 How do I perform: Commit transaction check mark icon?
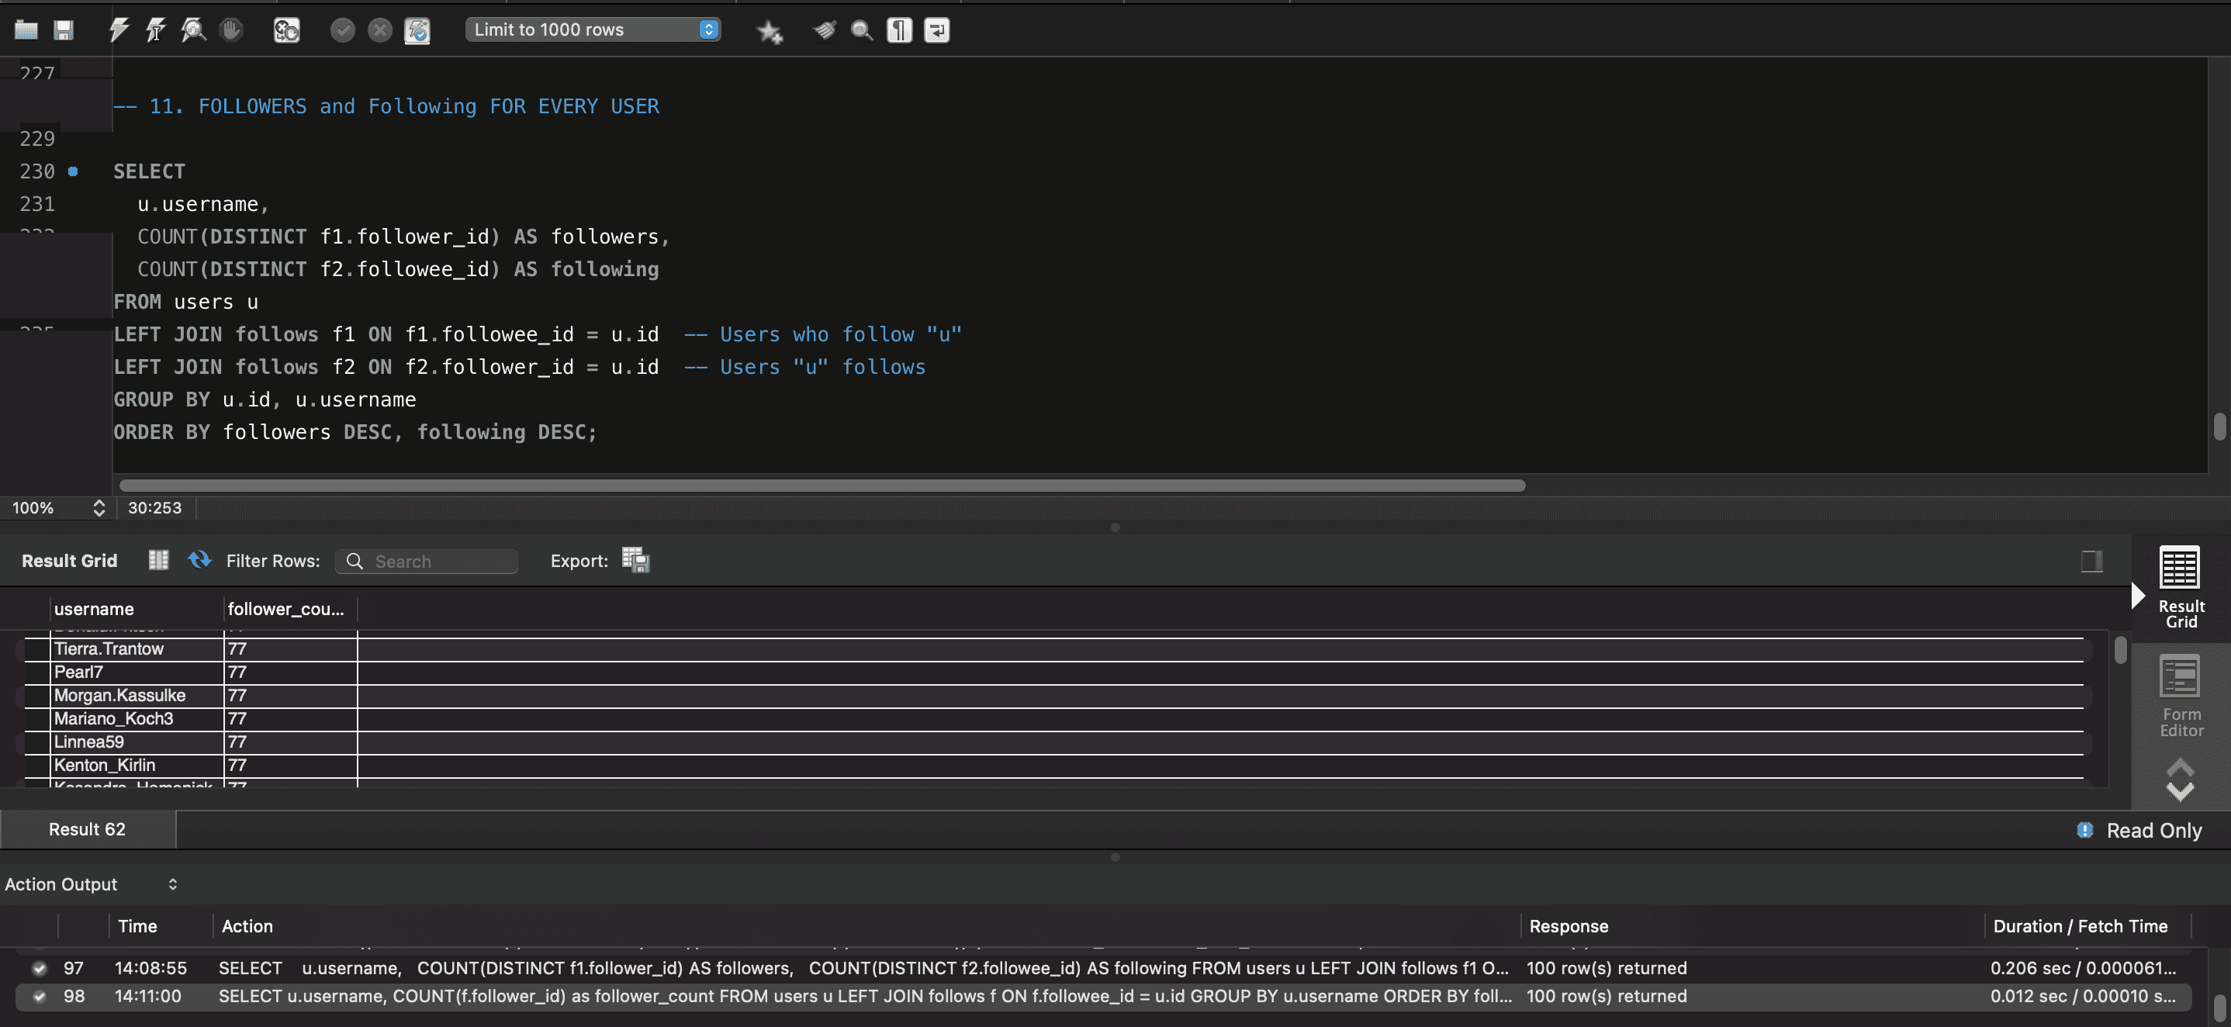pos(343,30)
